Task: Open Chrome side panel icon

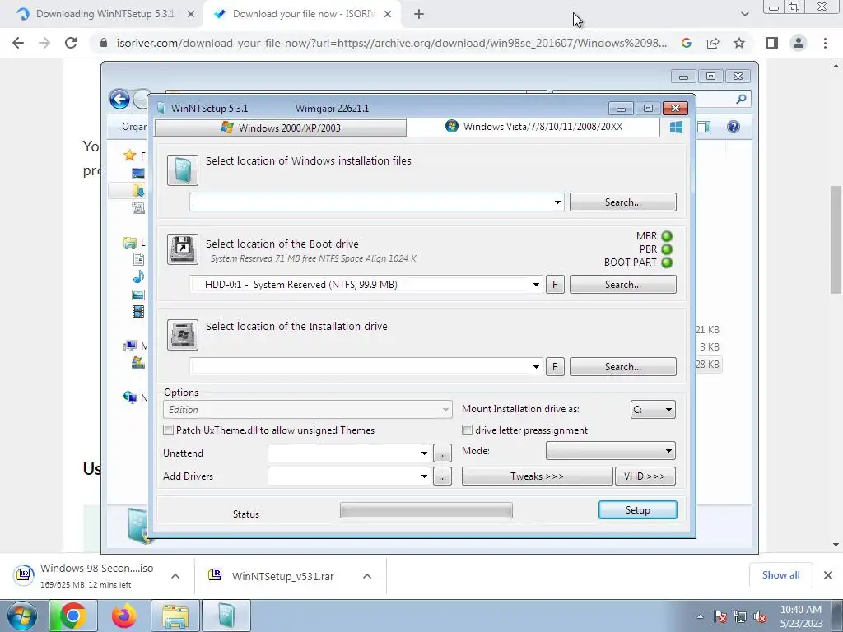Action: click(x=772, y=43)
